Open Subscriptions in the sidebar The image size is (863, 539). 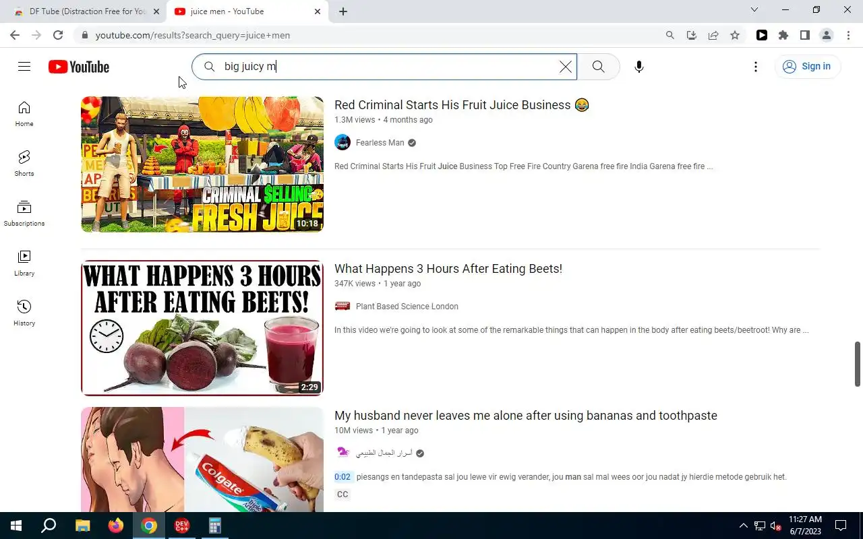point(24,214)
